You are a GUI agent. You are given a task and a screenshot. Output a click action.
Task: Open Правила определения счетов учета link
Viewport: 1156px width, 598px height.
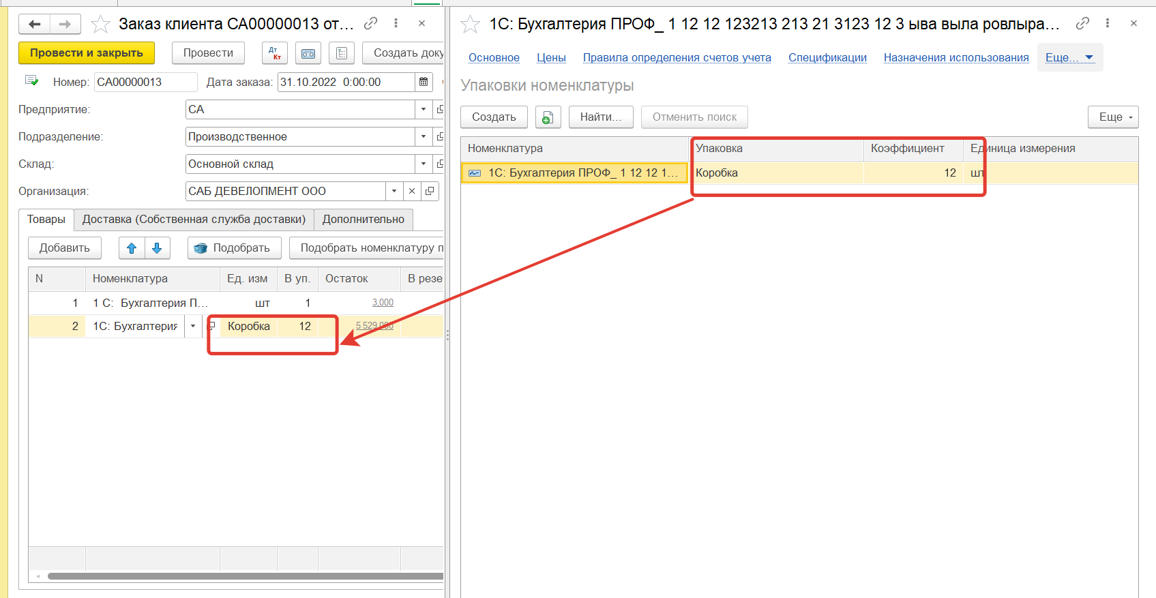point(677,58)
